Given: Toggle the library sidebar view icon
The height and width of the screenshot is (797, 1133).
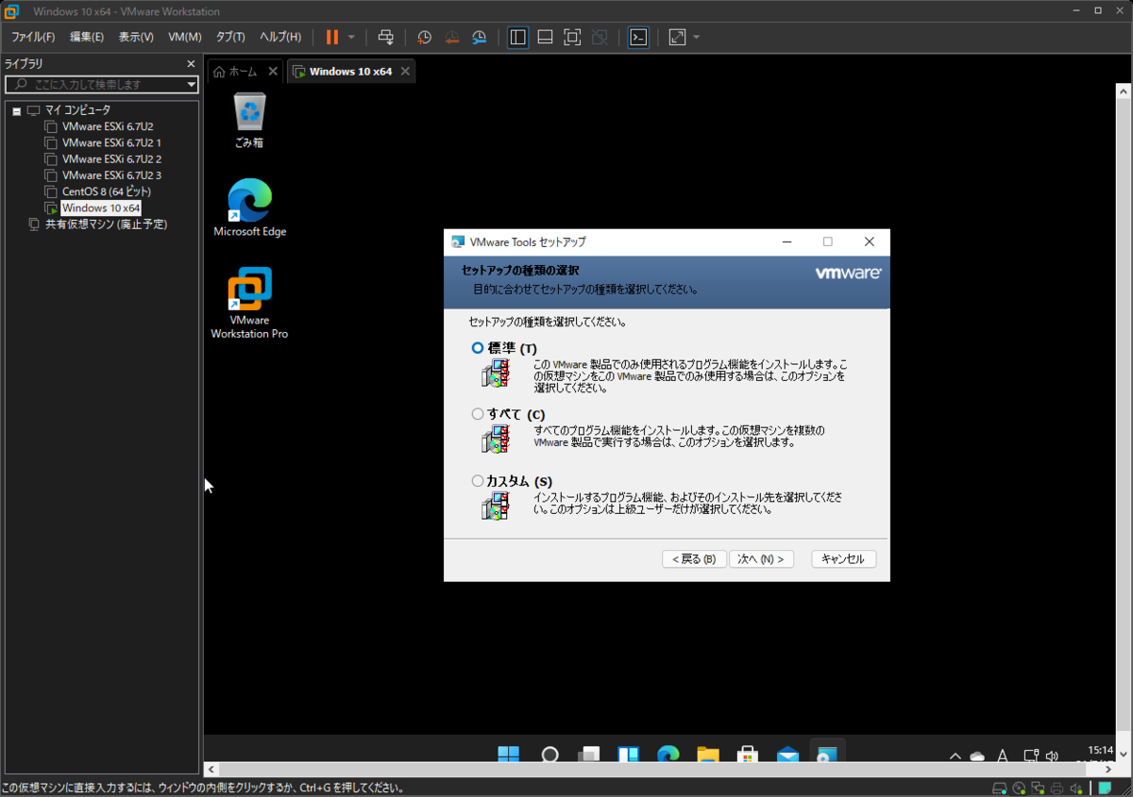Looking at the screenshot, I should click(x=517, y=37).
